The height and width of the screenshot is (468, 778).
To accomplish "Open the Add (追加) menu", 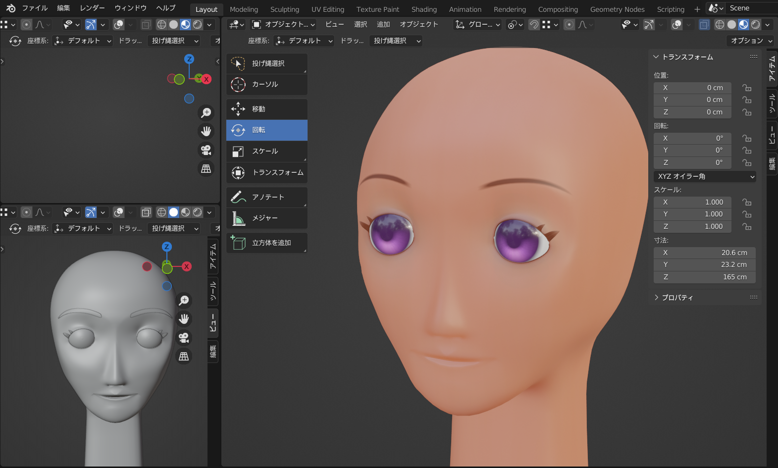I will 383,24.
